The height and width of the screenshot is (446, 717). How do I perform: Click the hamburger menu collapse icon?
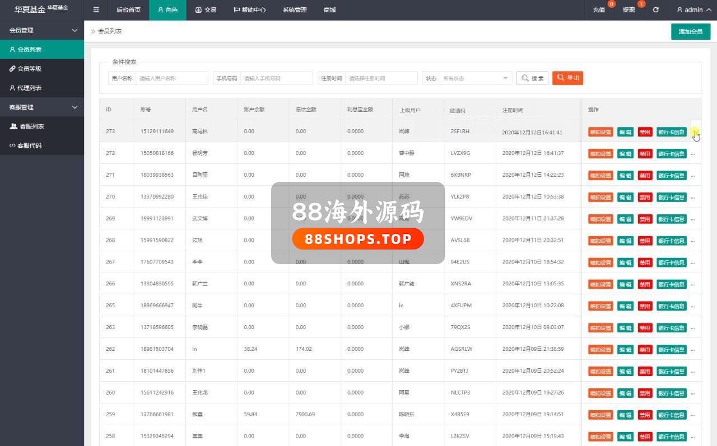(96, 10)
